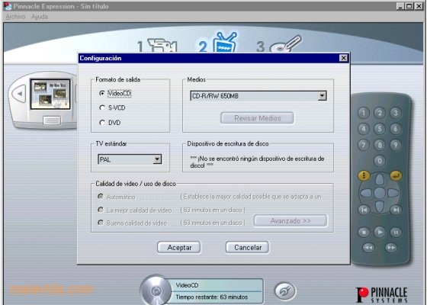Image resolution: width=427 pixels, height=305 pixels.
Task: Click the Pinnacle Systems logo
Action: (382, 295)
